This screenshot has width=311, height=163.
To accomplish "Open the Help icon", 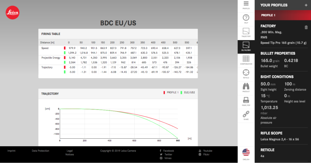I will [x=246, y=18].
